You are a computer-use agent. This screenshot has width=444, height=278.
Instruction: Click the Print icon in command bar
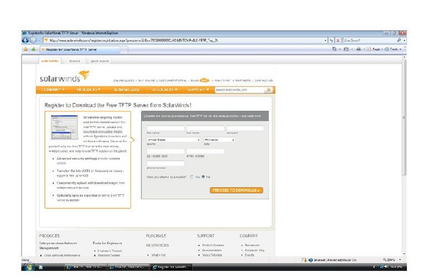click(358, 49)
